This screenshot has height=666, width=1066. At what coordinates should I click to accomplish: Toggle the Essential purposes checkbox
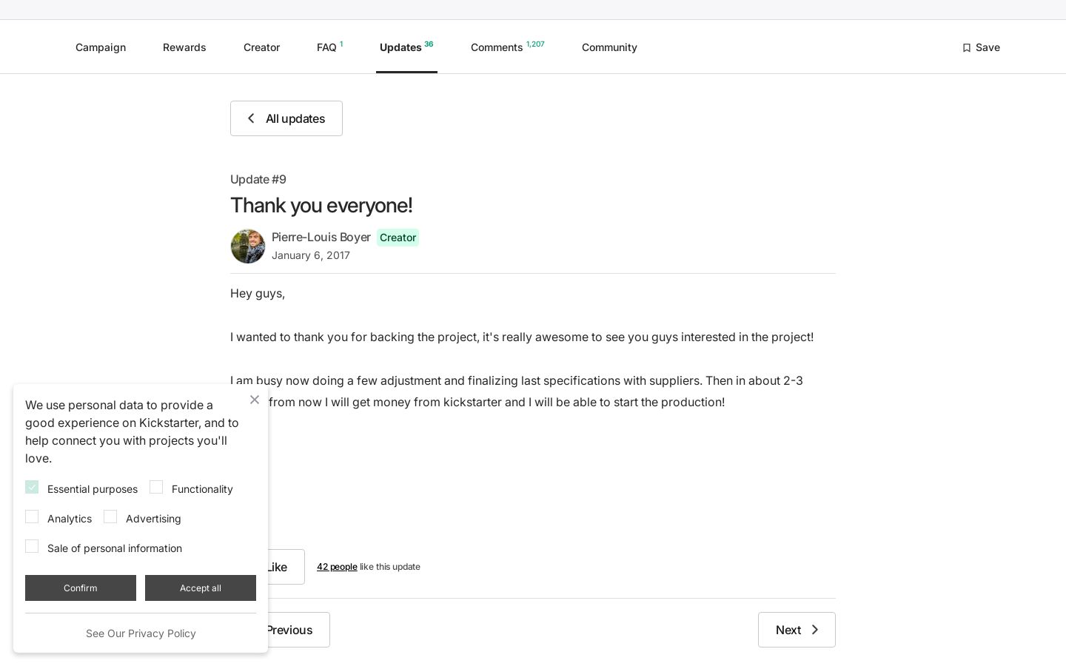32,487
